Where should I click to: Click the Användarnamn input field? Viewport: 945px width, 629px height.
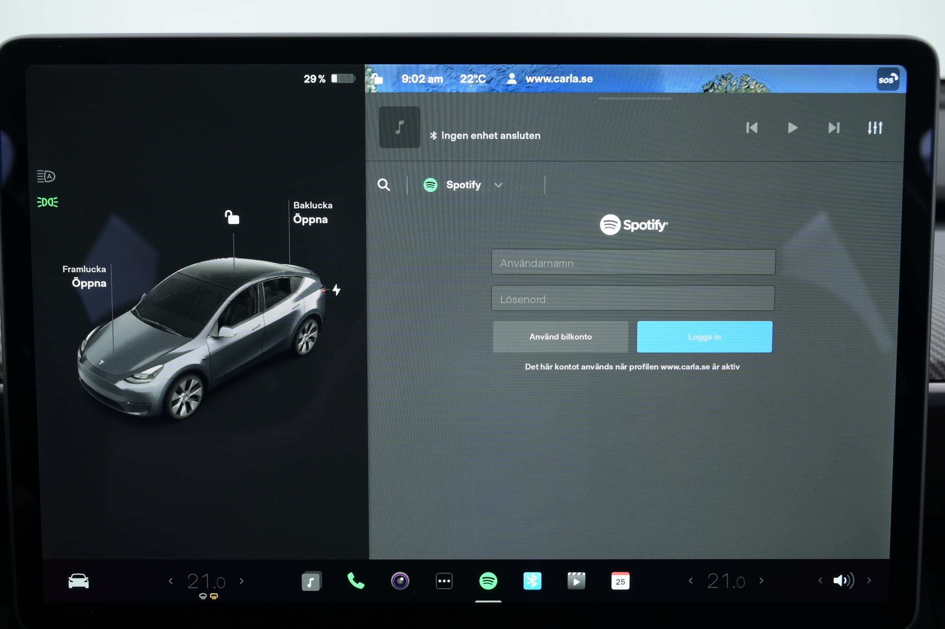tap(633, 262)
